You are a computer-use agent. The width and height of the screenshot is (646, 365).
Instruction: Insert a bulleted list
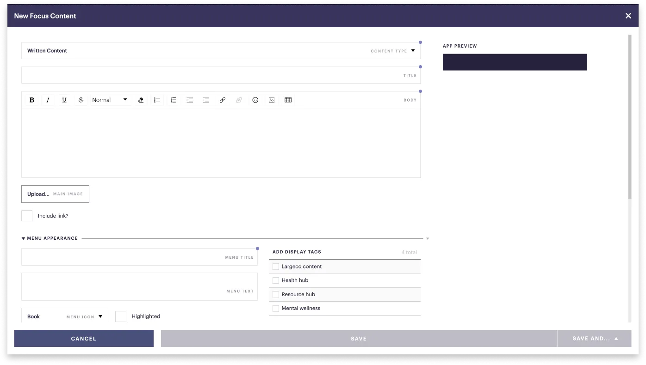(x=157, y=100)
